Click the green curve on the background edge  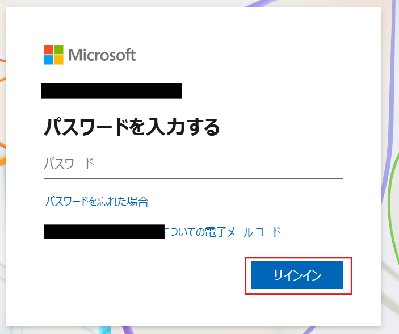[390, 204]
